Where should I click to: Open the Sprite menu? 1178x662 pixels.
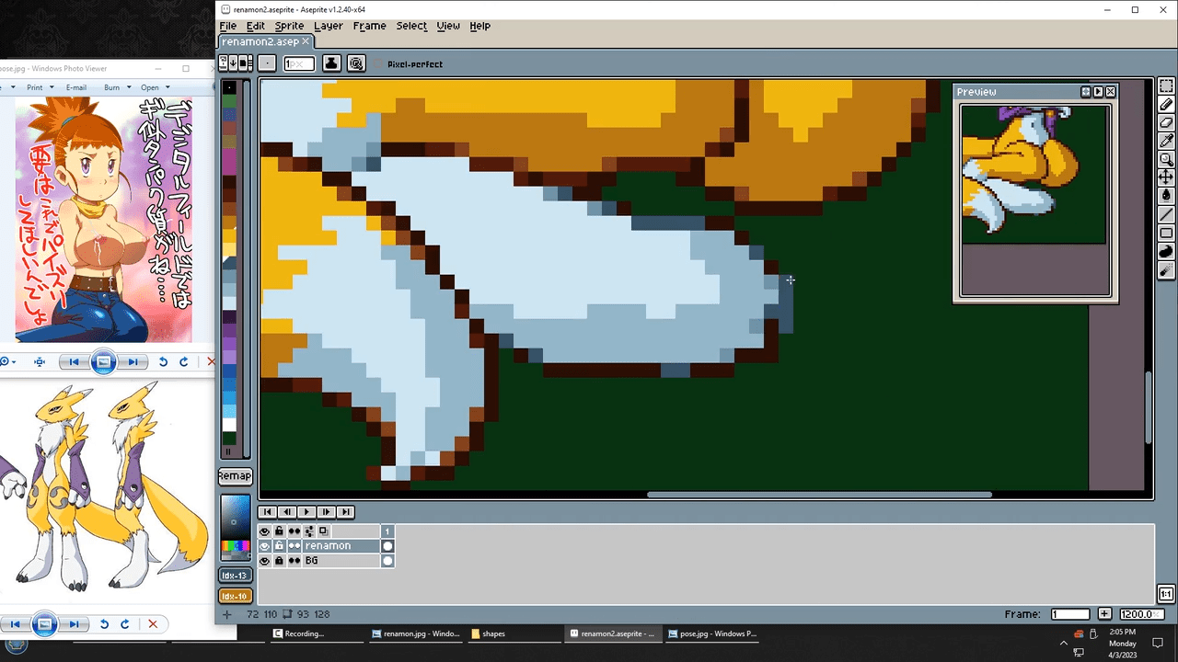coord(289,26)
